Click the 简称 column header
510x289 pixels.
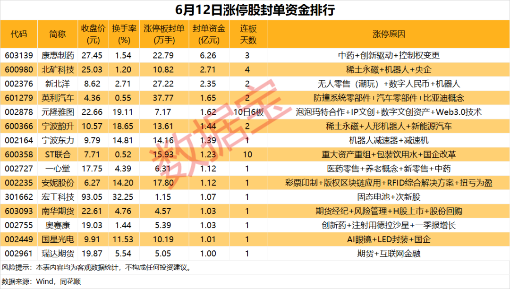(58, 34)
